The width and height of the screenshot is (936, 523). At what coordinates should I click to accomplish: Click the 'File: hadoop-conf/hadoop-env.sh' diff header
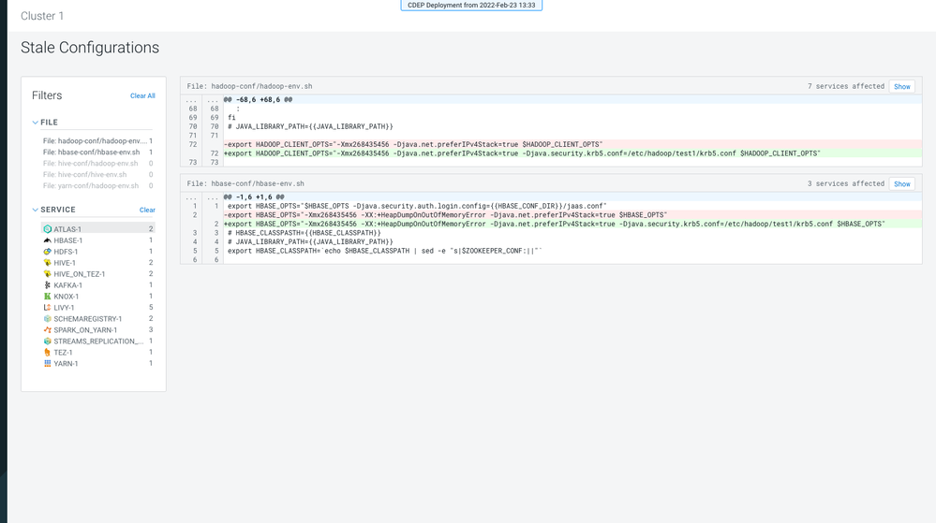tap(249, 86)
